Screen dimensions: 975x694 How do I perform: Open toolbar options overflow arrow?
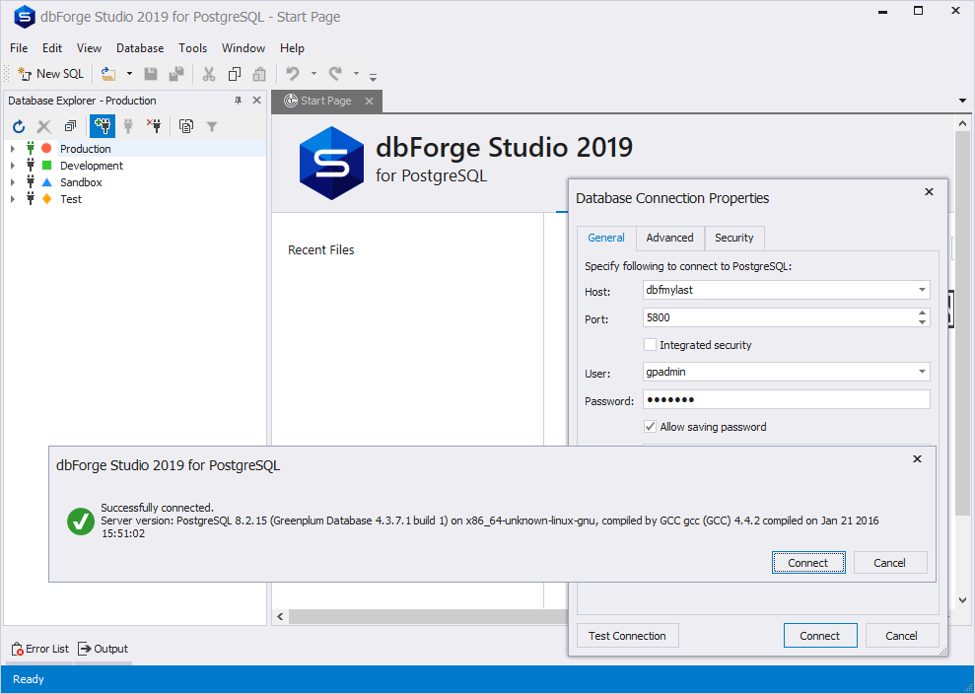(x=373, y=78)
